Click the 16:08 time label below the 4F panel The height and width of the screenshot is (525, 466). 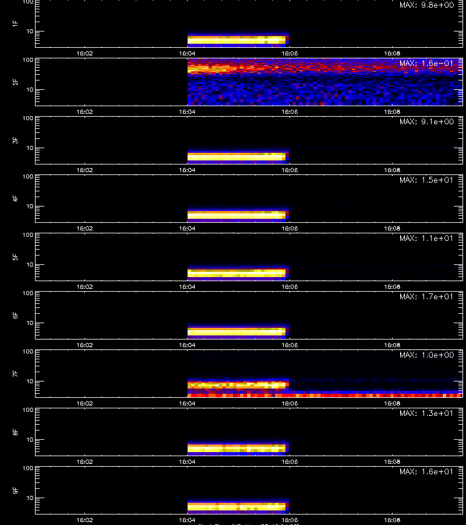click(392, 228)
